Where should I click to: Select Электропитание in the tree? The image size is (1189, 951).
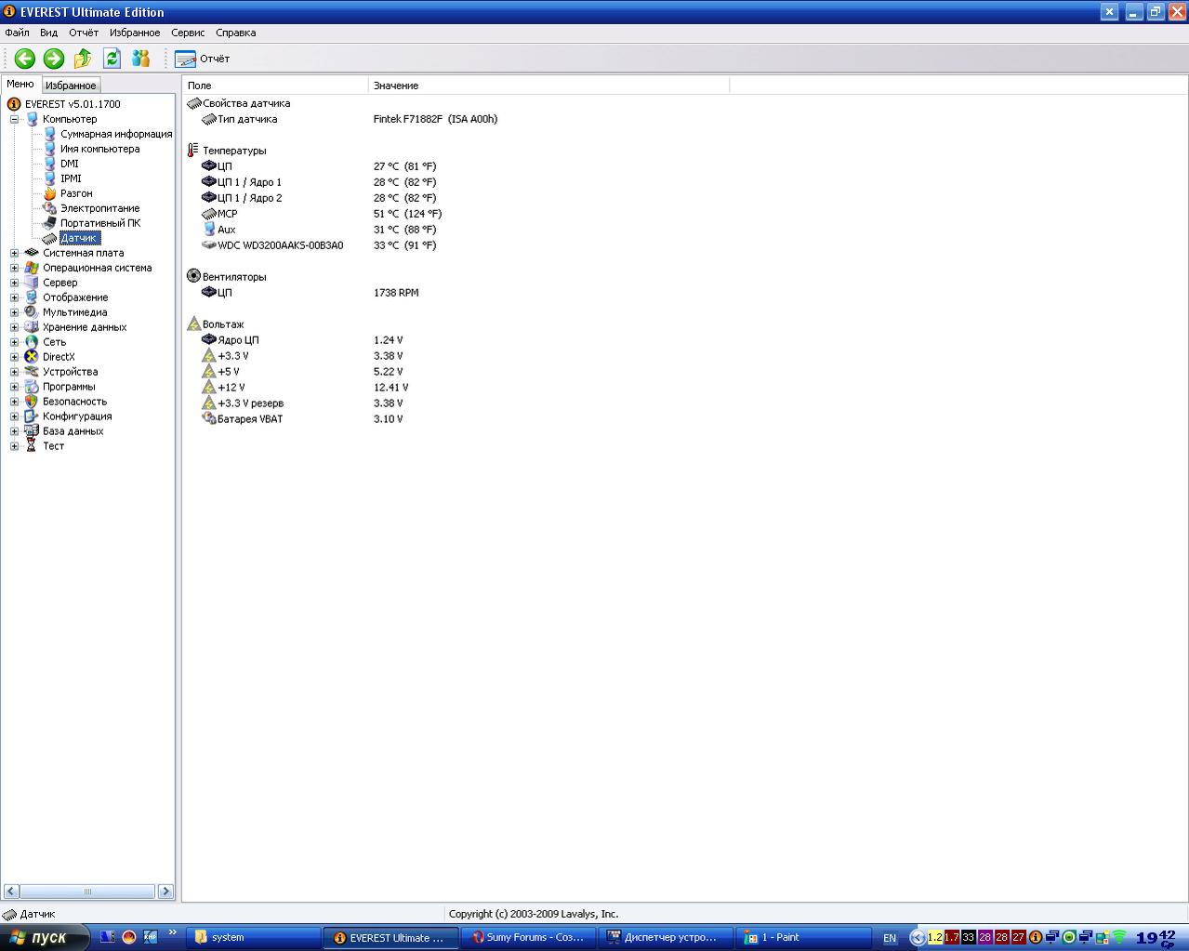click(99, 208)
